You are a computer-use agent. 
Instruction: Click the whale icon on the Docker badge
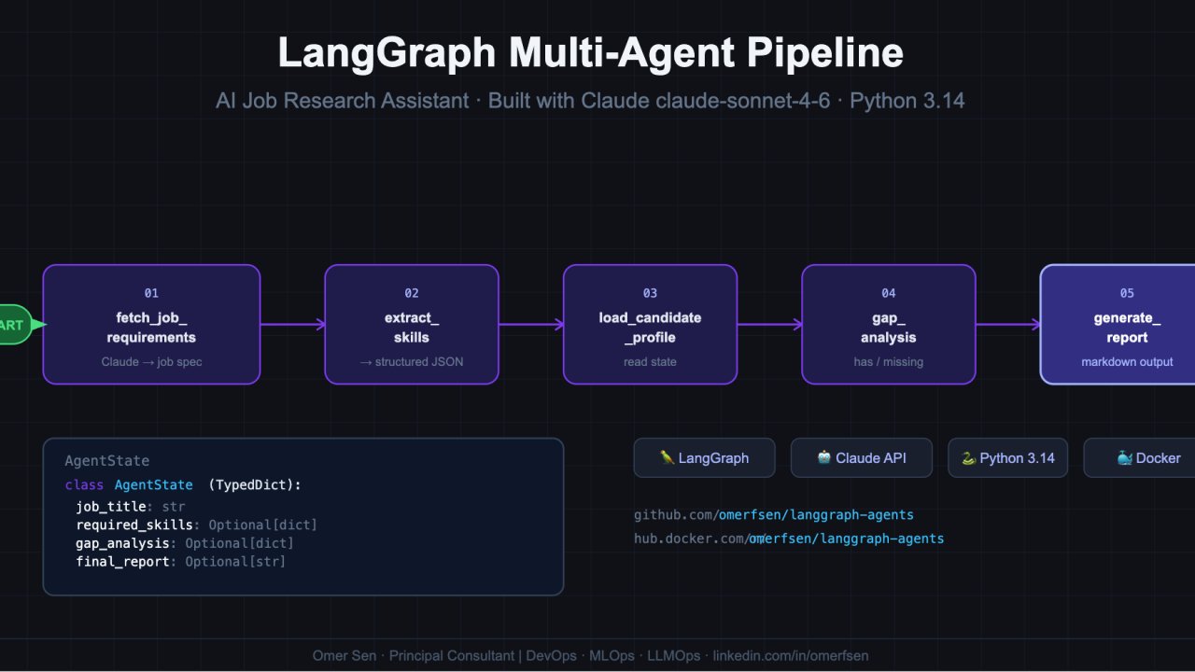click(x=1124, y=458)
